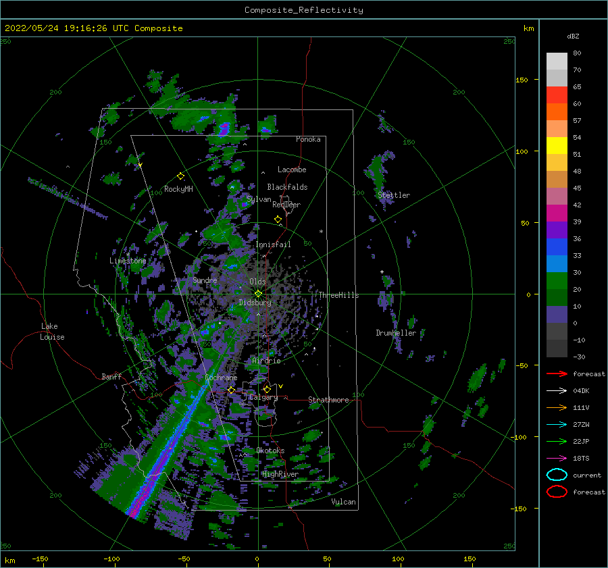Click the red forecast ellipse icon
The height and width of the screenshot is (568, 608).
point(557,492)
